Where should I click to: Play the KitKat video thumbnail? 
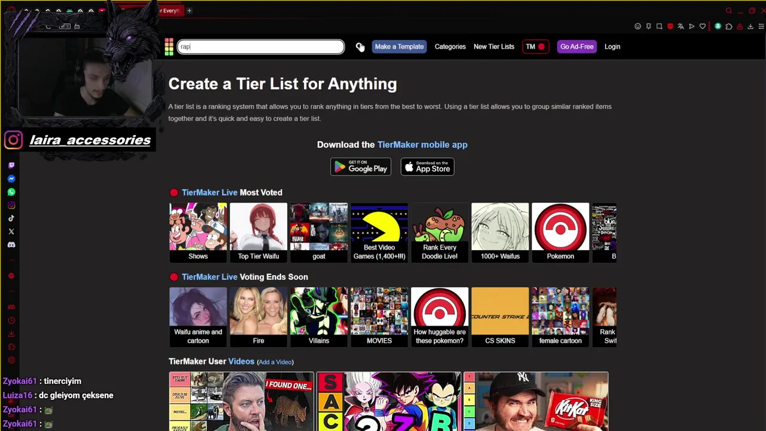536,401
